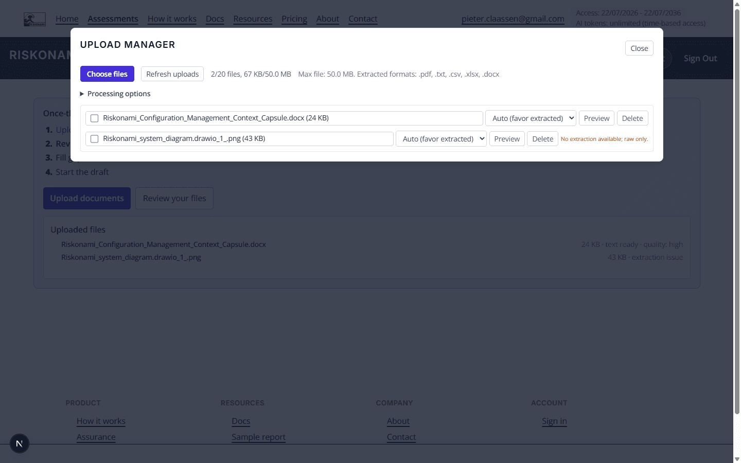Expand Processing options disclosure
Image resolution: width=741 pixels, height=463 pixels.
(115, 94)
